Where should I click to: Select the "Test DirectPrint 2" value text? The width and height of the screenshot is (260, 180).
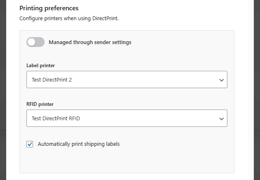[52, 80]
